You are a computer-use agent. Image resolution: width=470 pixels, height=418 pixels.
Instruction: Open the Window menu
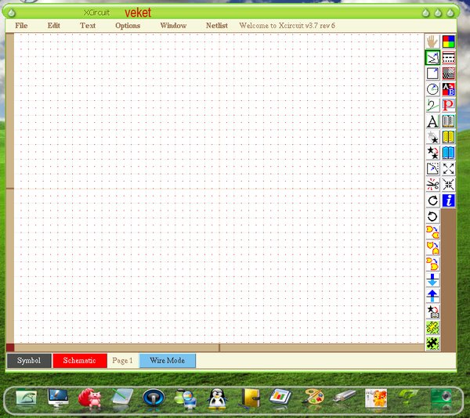[173, 26]
